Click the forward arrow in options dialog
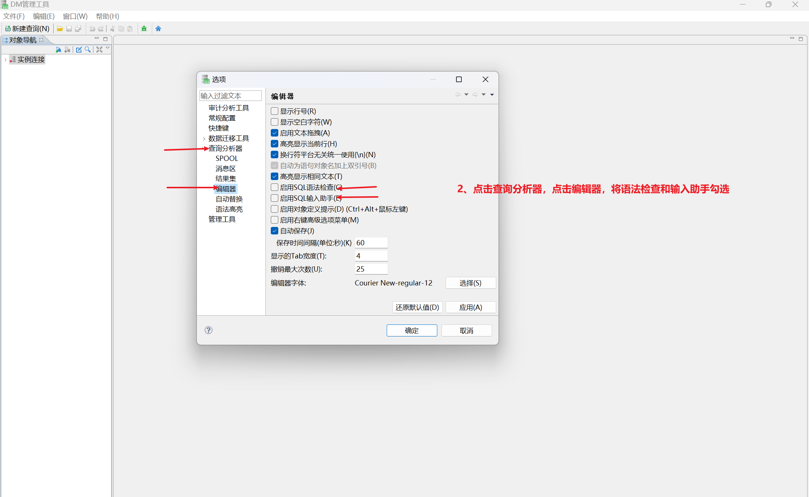 pyautogui.click(x=475, y=95)
